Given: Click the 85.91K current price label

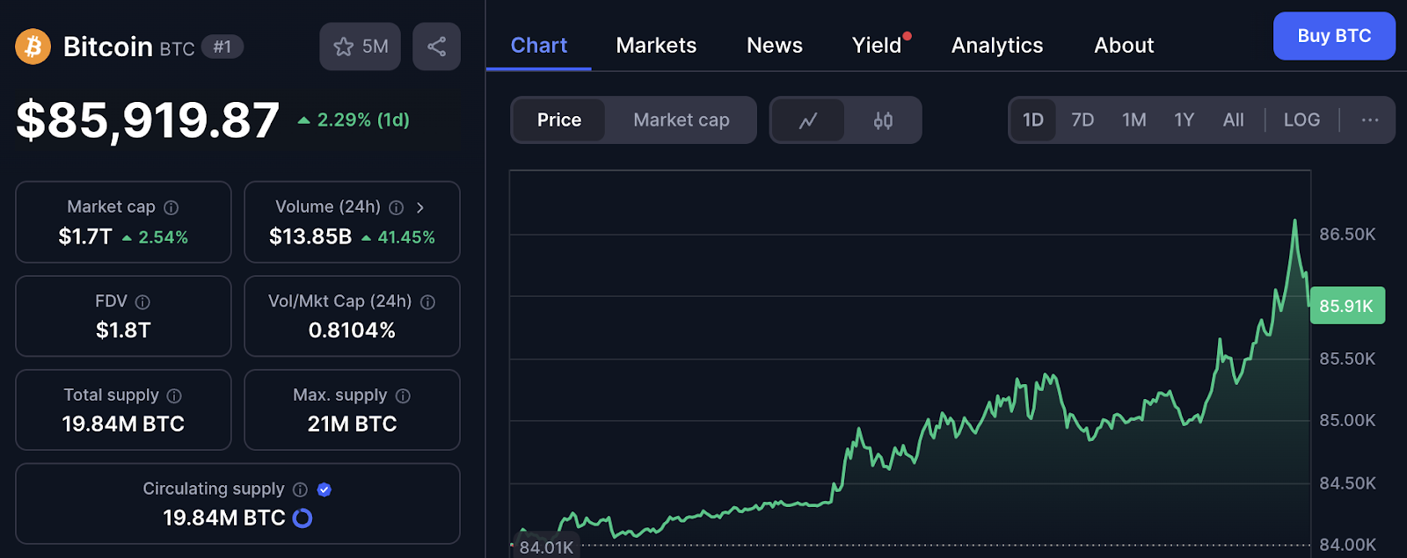Looking at the screenshot, I should (x=1346, y=306).
